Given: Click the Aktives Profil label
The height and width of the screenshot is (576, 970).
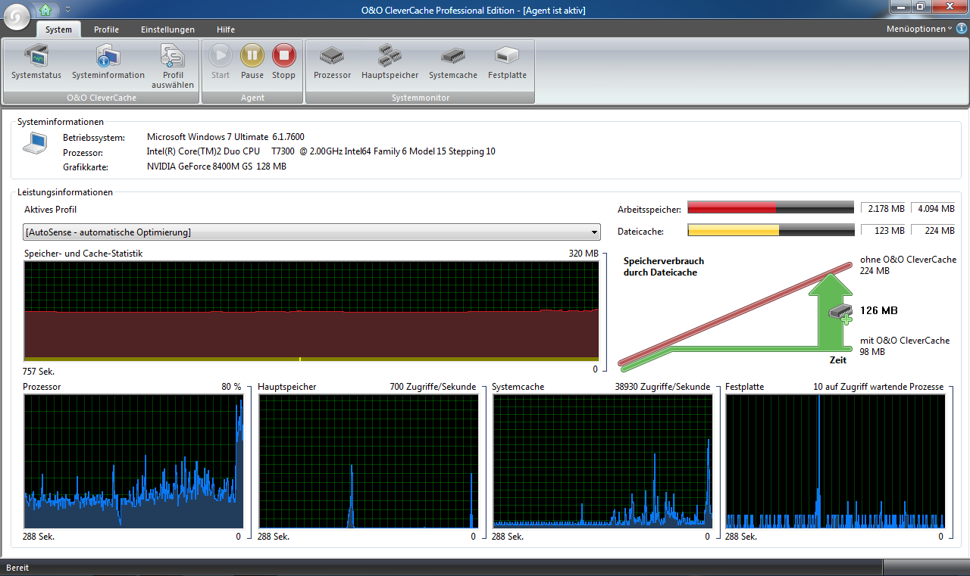Looking at the screenshot, I should point(50,210).
